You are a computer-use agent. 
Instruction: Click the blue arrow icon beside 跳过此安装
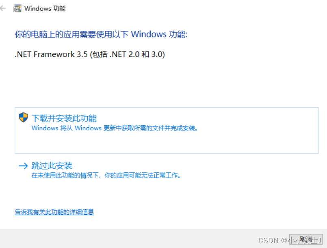23,166
